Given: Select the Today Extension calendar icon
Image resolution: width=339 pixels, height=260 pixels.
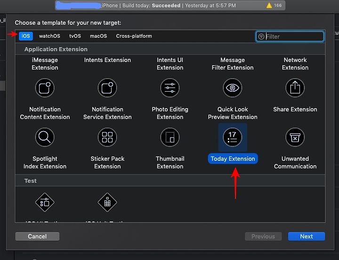Looking at the screenshot, I should pyautogui.click(x=233, y=137).
